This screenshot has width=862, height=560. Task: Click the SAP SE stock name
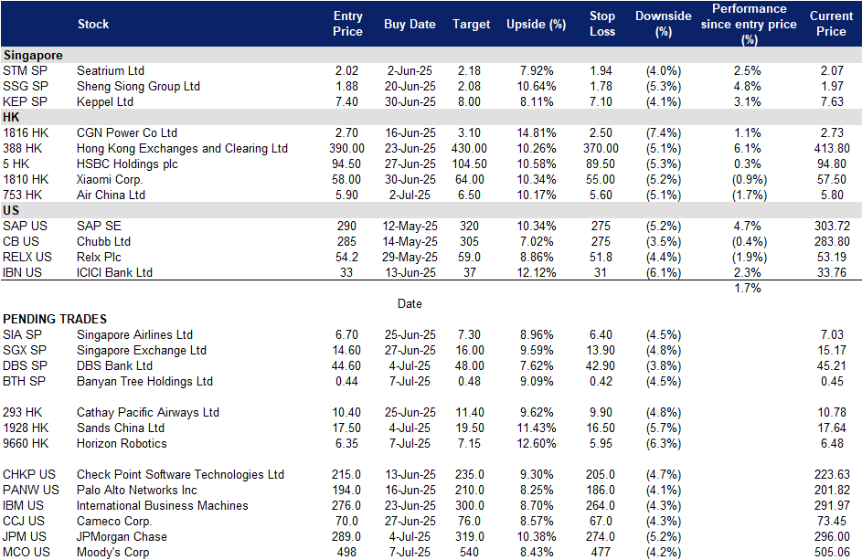point(99,226)
